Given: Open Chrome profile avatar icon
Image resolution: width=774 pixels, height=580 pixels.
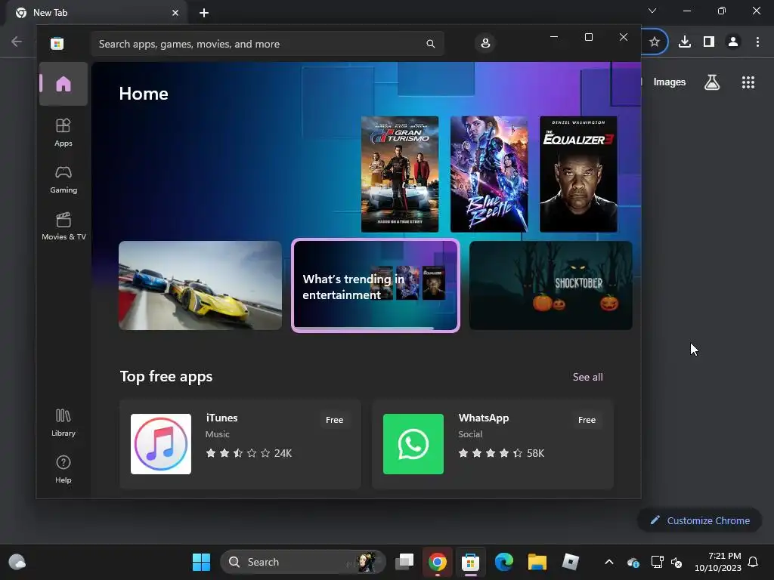Looking at the screenshot, I should pyautogui.click(x=733, y=42).
